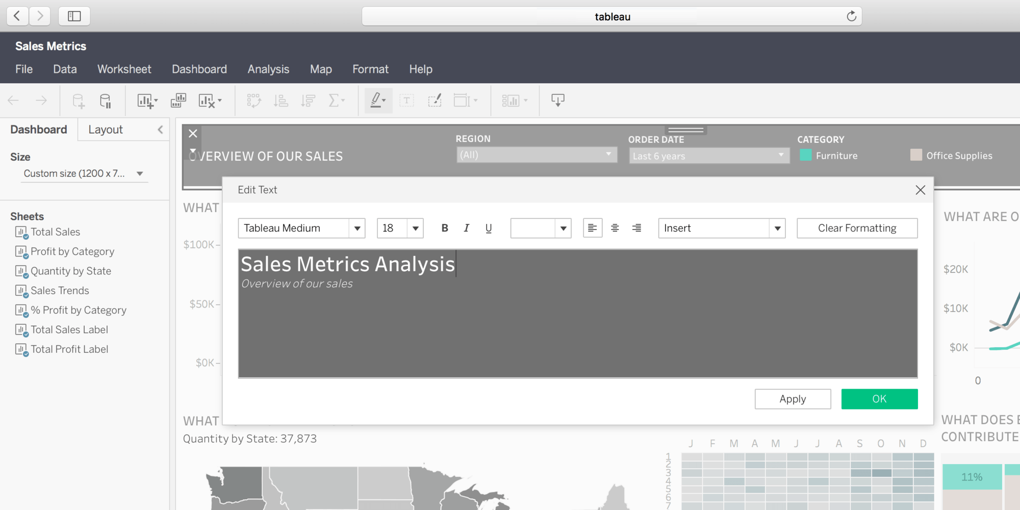This screenshot has height=510, width=1020.
Task: Click the tableau address bar
Action: (612, 16)
